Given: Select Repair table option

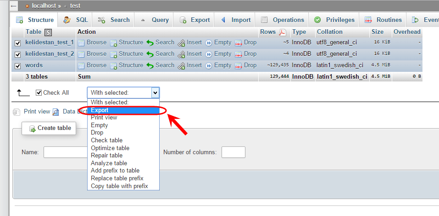Looking at the screenshot, I should point(123,155).
